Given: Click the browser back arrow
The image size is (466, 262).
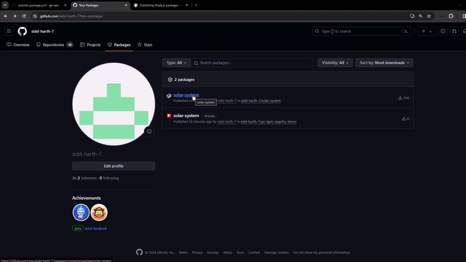Looking at the screenshot, I should 5,16.
